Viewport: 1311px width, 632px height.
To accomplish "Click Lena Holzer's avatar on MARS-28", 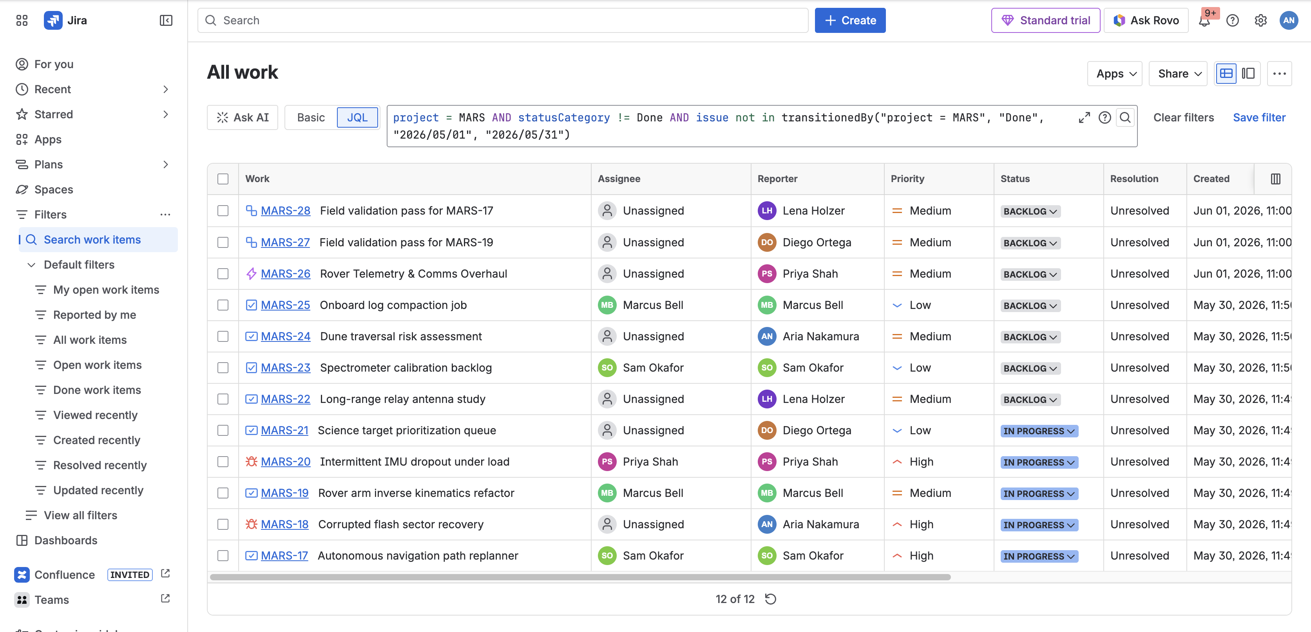I will (767, 211).
